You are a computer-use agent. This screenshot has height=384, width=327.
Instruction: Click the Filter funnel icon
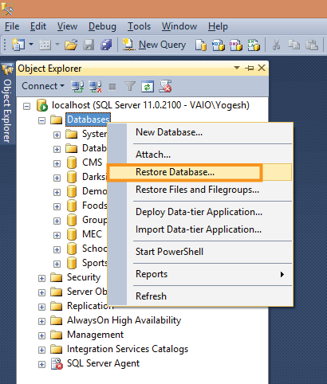tap(130, 86)
